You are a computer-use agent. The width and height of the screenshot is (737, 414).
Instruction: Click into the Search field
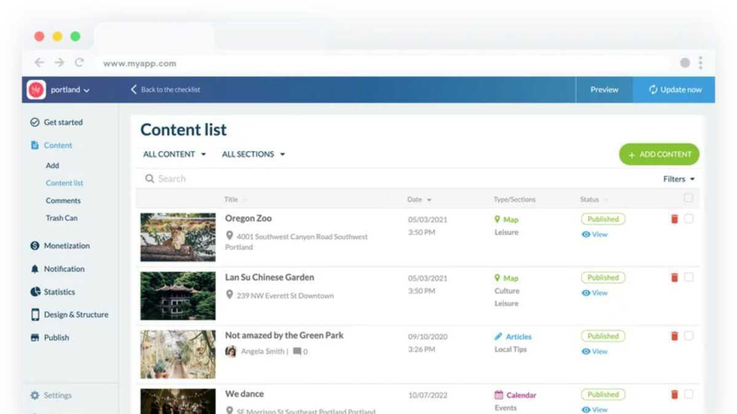(x=307, y=178)
